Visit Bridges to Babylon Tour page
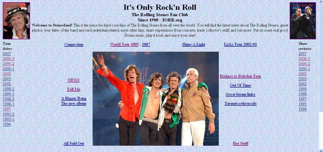 (x=240, y=76)
